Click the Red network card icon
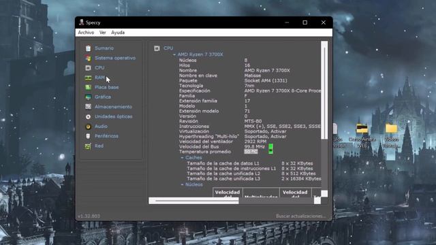This screenshot has height=245, width=436. coord(88,146)
